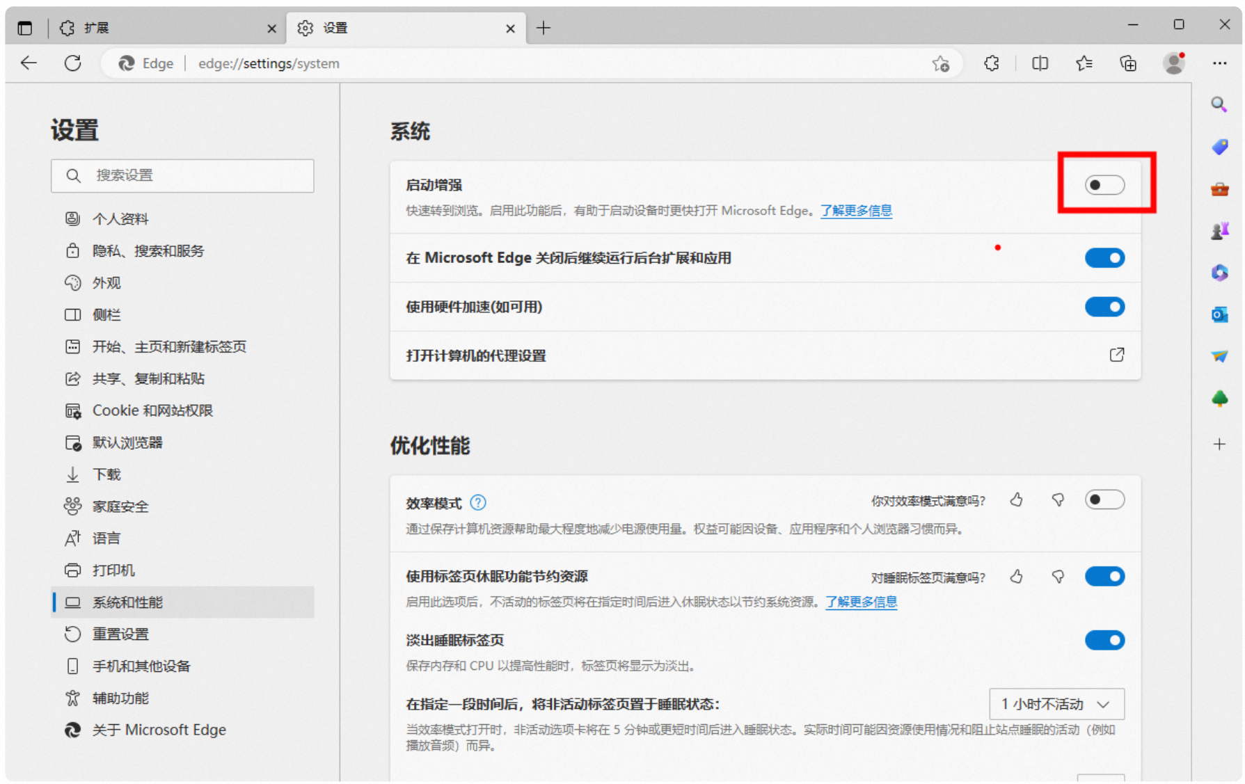The height and width of the screenshot is (784, 1245).
Task: Click 打开计算机的代理设置 row text
Action: click(x=476, y=356)
